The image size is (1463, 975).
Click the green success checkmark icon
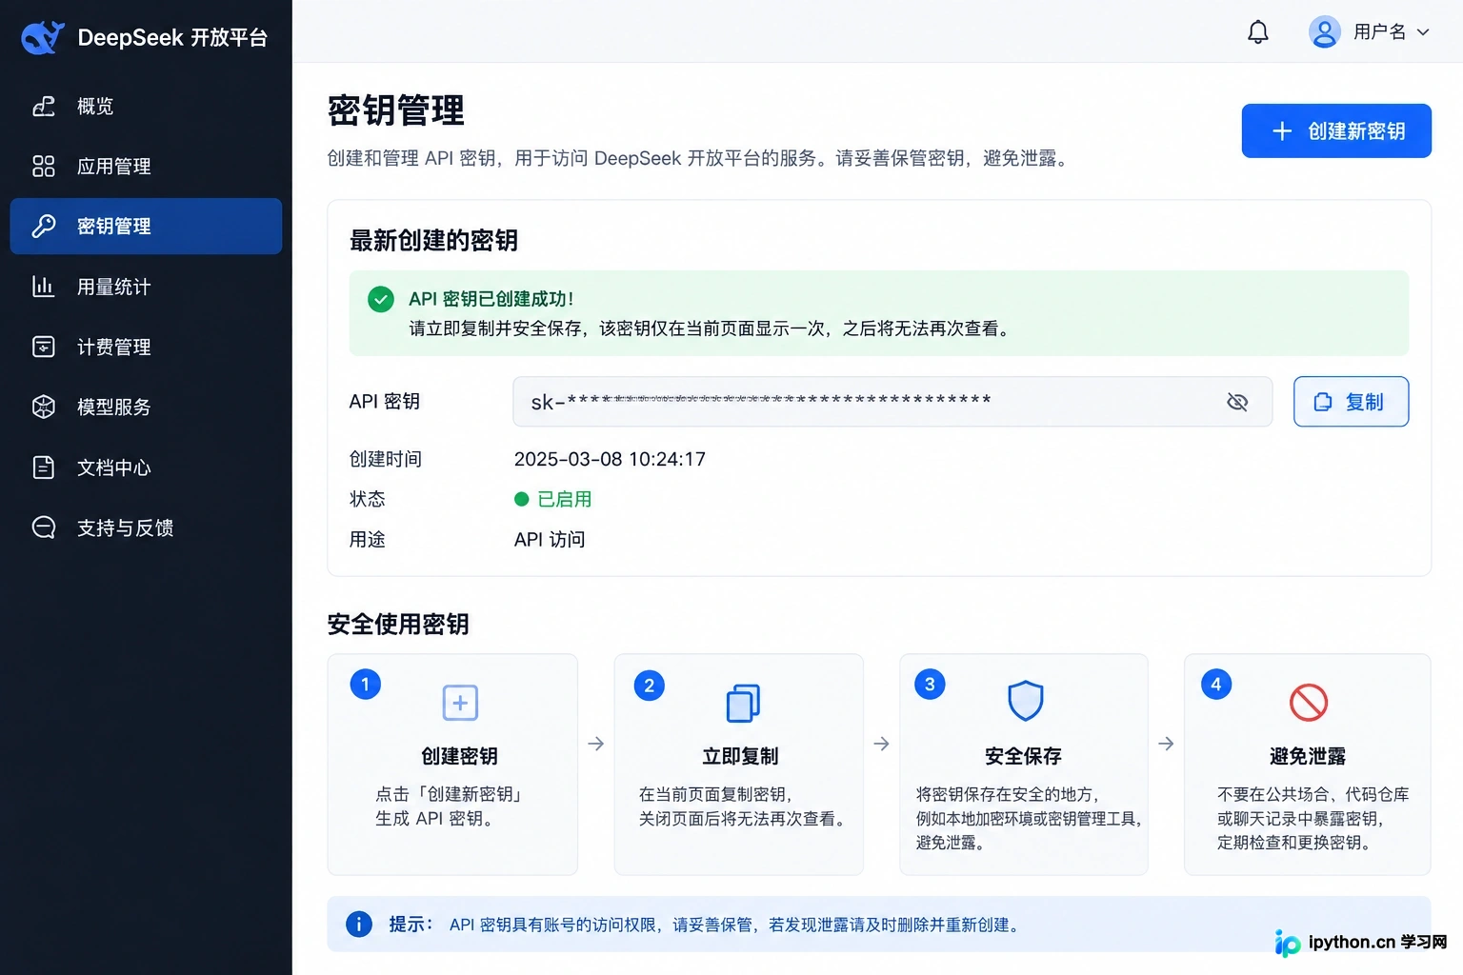[381, 299]
